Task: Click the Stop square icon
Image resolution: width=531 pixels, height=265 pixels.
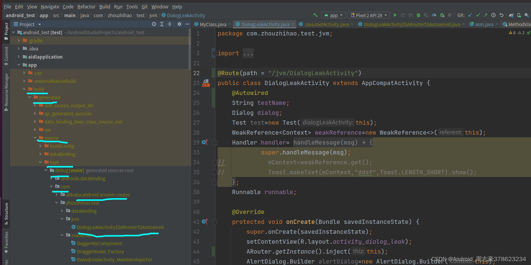Action: tap(450, 15)
